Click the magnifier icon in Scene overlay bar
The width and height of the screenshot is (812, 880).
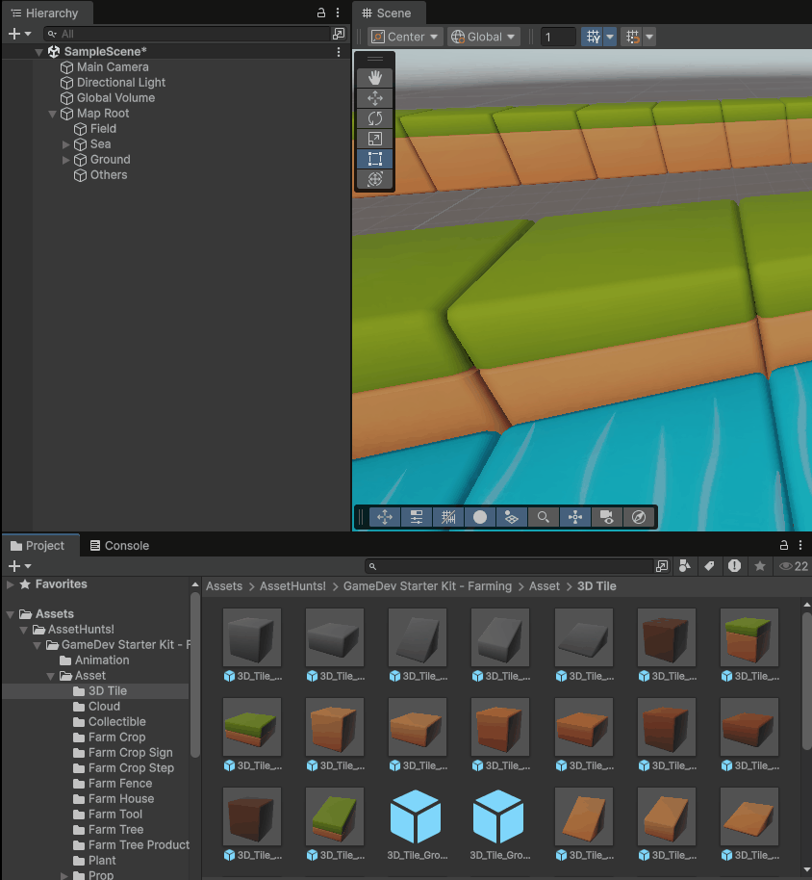[543, 517]
